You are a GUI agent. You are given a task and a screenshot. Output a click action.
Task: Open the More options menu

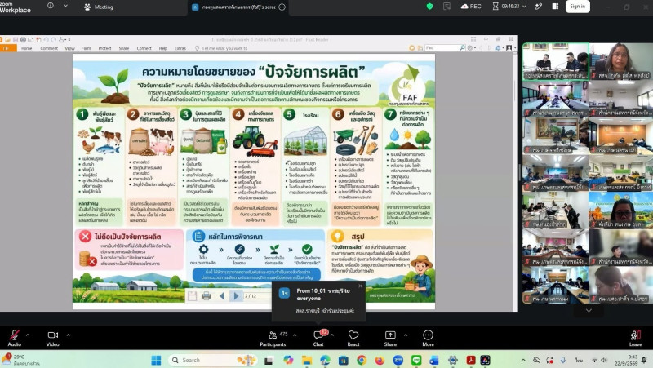428,338
